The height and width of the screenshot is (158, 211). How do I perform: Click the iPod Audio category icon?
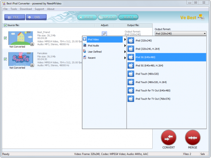84,45
